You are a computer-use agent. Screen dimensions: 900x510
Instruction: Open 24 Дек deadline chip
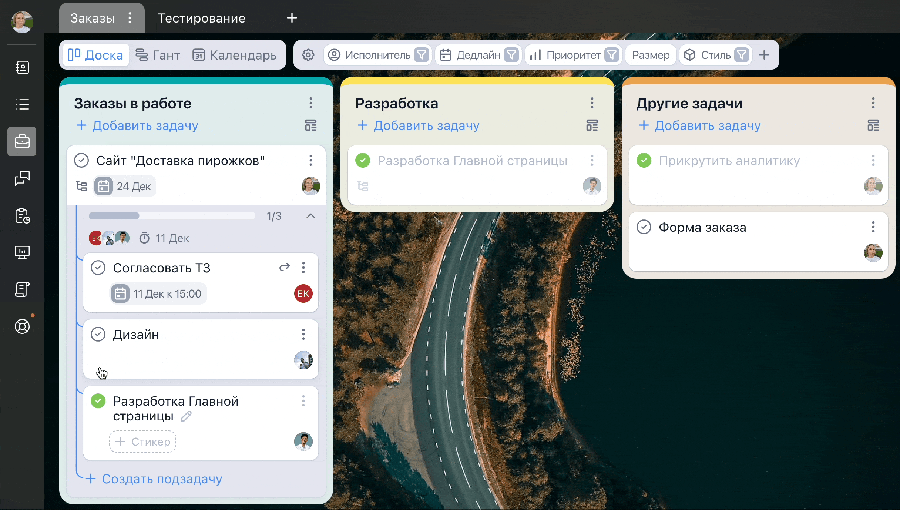pyautogui.click(x=124, y=186)
